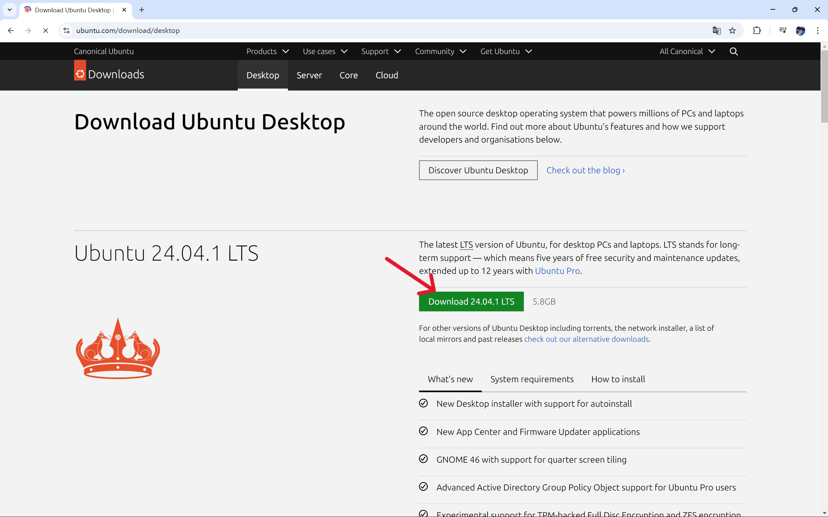Click the browser forward arrow
828x517 pixels.
point(28,31)
